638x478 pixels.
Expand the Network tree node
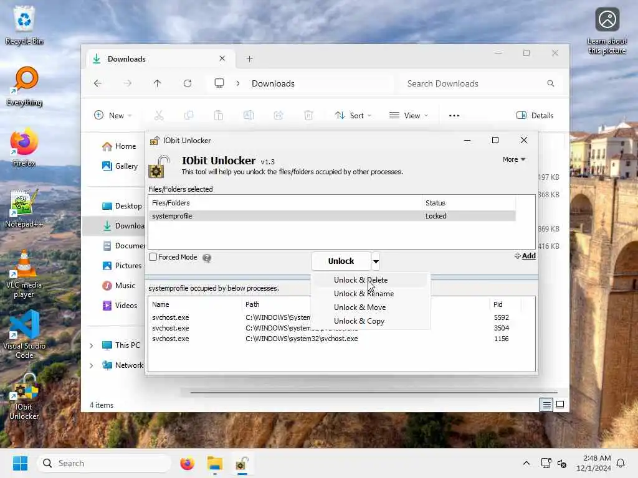(91, 365)
